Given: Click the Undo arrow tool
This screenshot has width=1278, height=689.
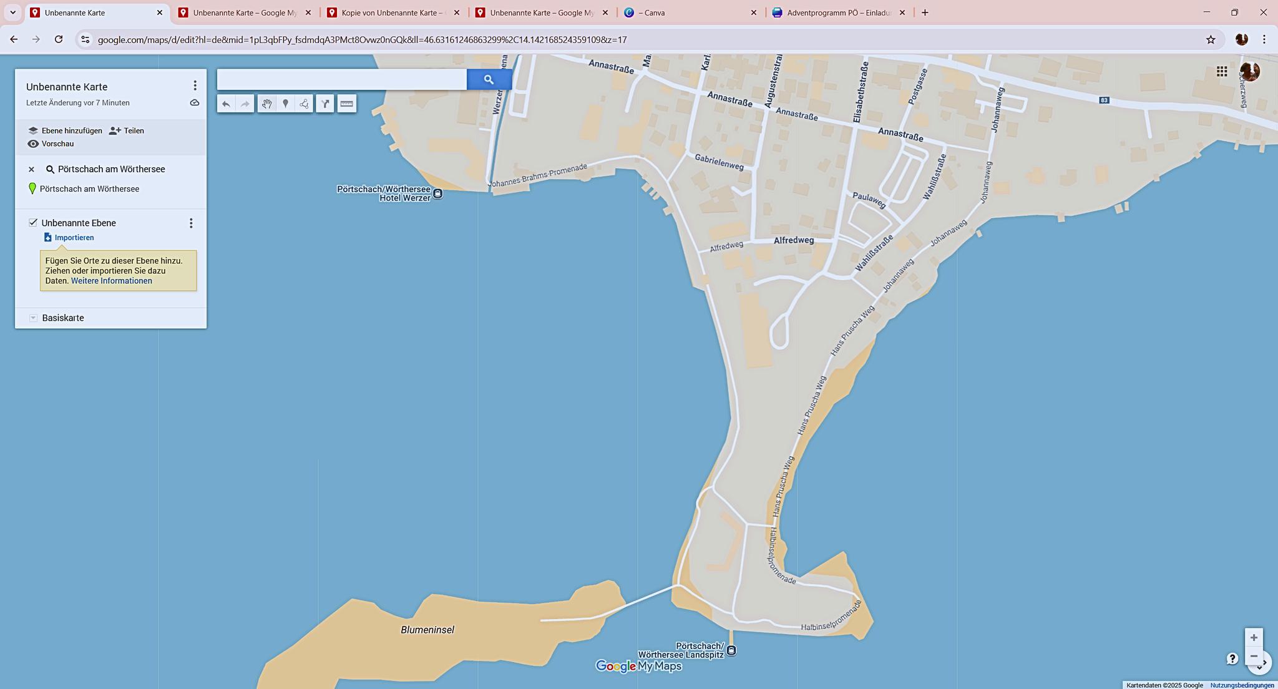Looking at the screenshot, I should 226,104.
